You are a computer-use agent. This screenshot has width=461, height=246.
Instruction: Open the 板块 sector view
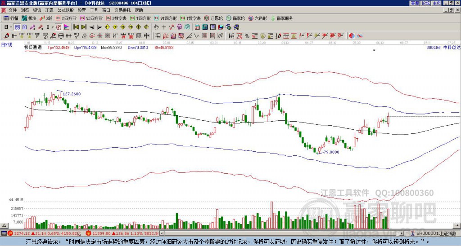click(x=29, y=18)
